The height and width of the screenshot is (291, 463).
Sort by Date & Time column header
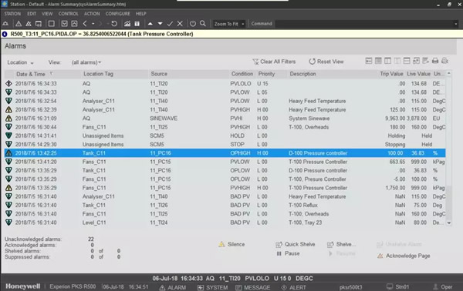coord(31,74)
